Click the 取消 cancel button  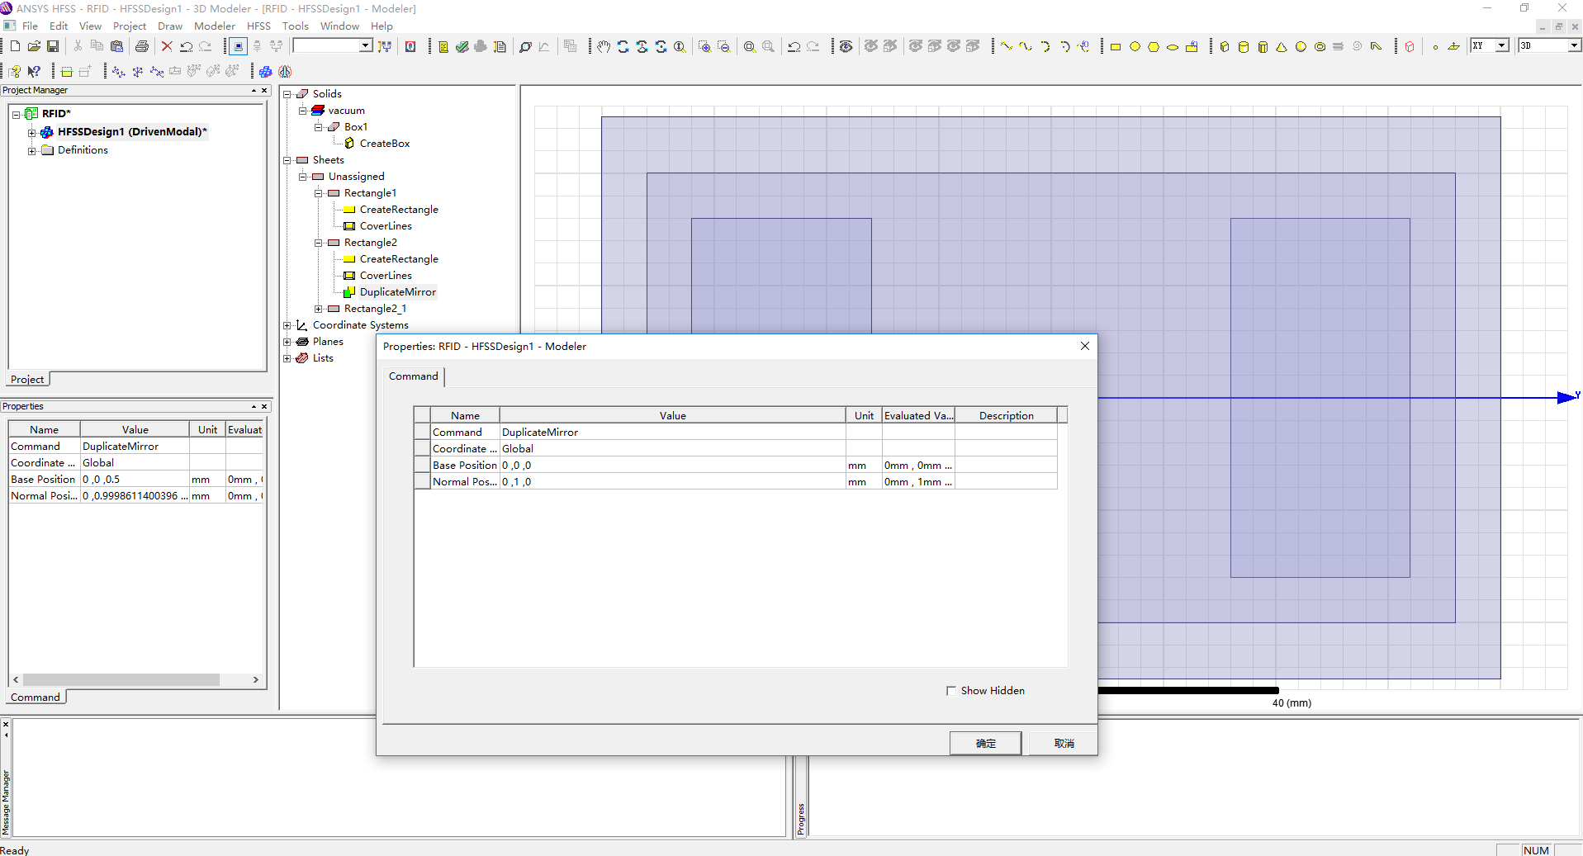point(1064,744)
